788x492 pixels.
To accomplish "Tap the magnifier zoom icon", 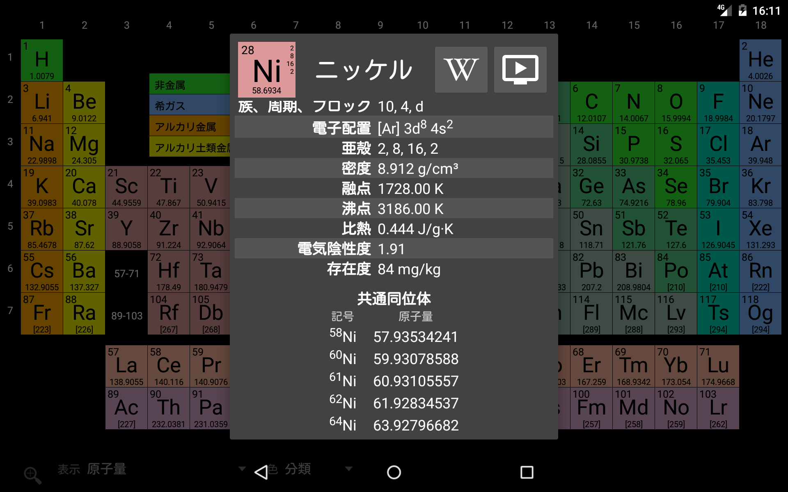I will (x=32, y=475).
